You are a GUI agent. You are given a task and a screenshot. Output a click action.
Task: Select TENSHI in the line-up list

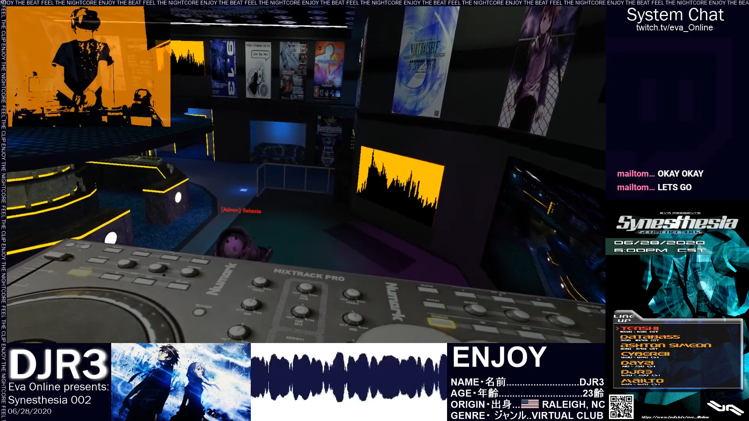pyautogui.click(x=640, y=329)
